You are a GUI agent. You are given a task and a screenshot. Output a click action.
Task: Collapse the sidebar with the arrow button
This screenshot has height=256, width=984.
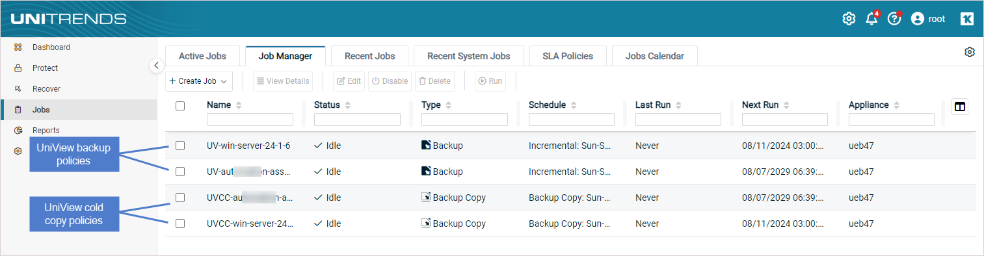coord(156,66)
